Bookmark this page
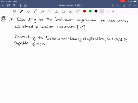 tap(20, 5)
